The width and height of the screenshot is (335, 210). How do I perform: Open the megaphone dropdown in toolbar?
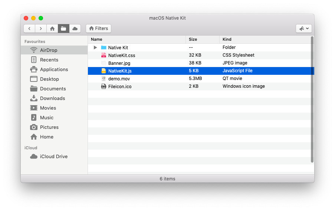tap(304, 29)
